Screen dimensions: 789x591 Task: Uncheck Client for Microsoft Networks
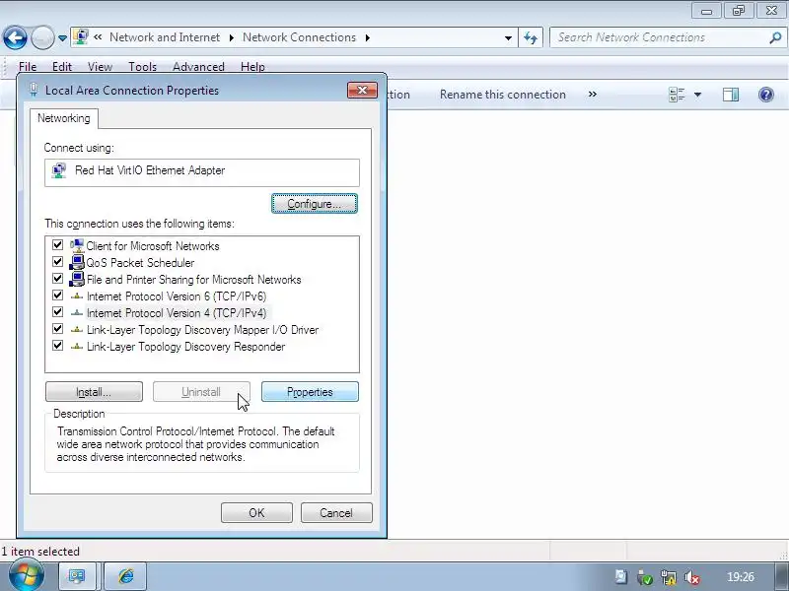(x=58, y=245)
